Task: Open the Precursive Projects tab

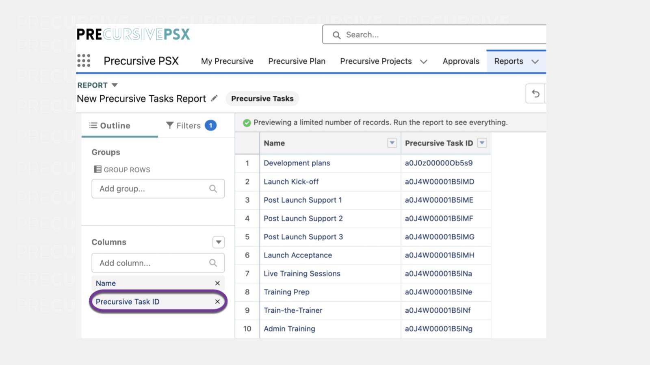Action: tap(376, 61)
